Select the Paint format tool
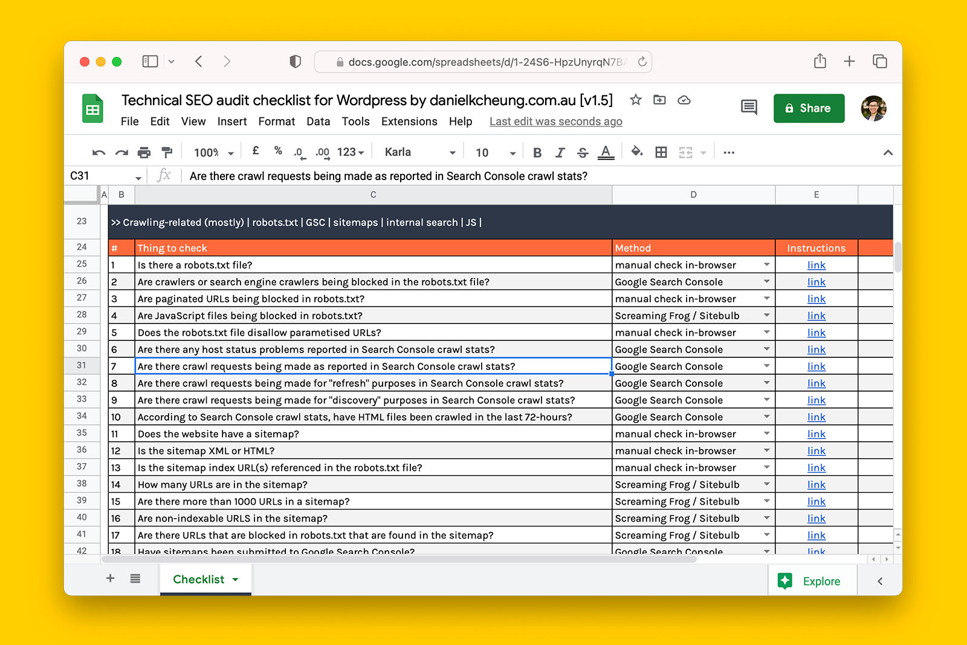The image size is (967, 645). 167,153
